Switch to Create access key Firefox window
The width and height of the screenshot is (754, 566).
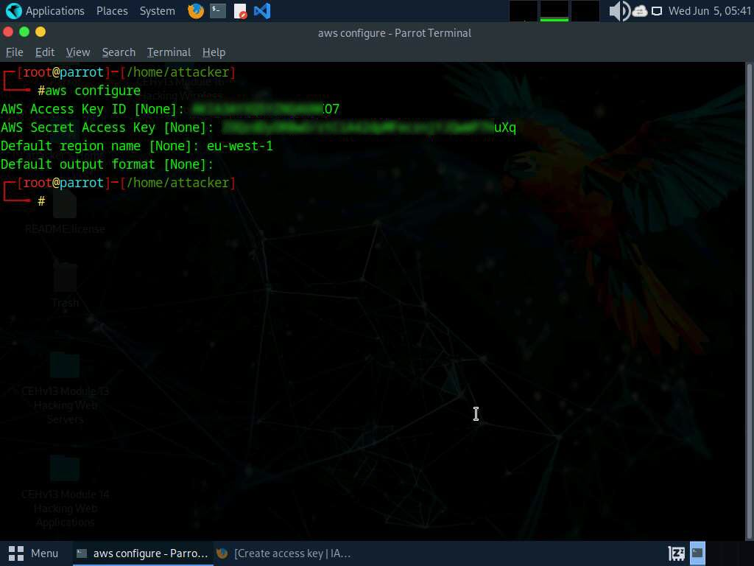283,553
